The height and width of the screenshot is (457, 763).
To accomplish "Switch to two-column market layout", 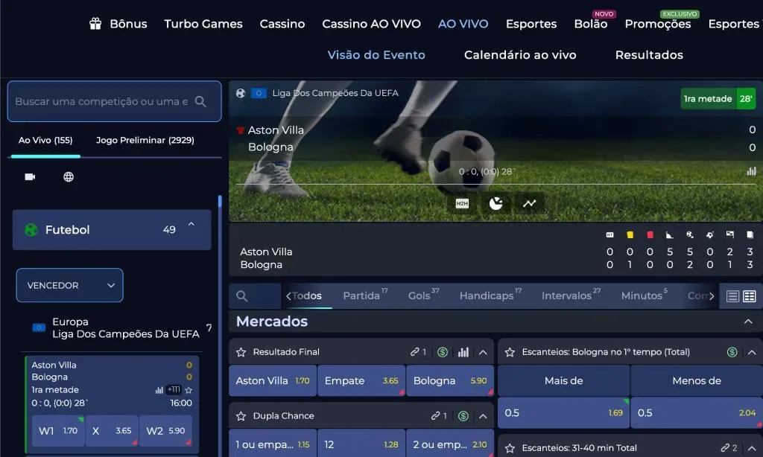I will coord(750,296).
